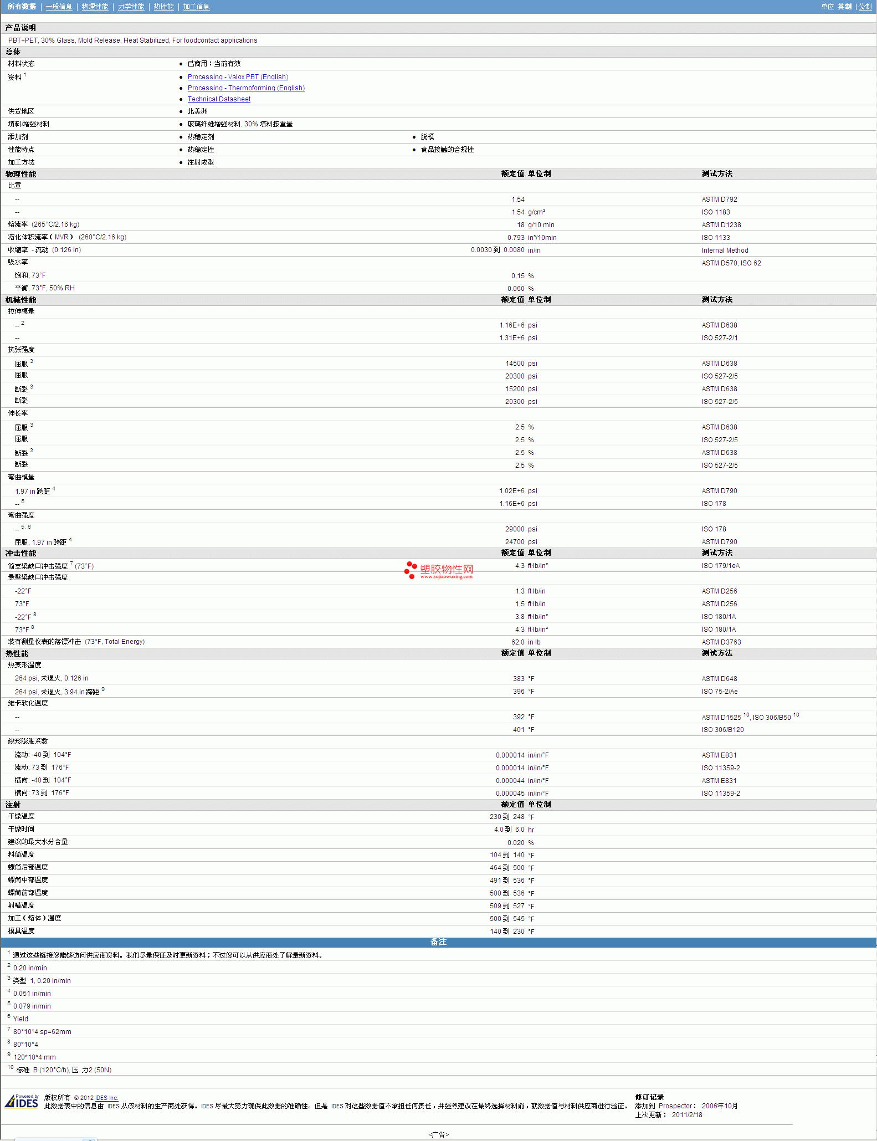The width and height of the screenshot is (877, 1141).
Task: Click the Powered by IDES logo
Action: click(x=22, y=1101)
